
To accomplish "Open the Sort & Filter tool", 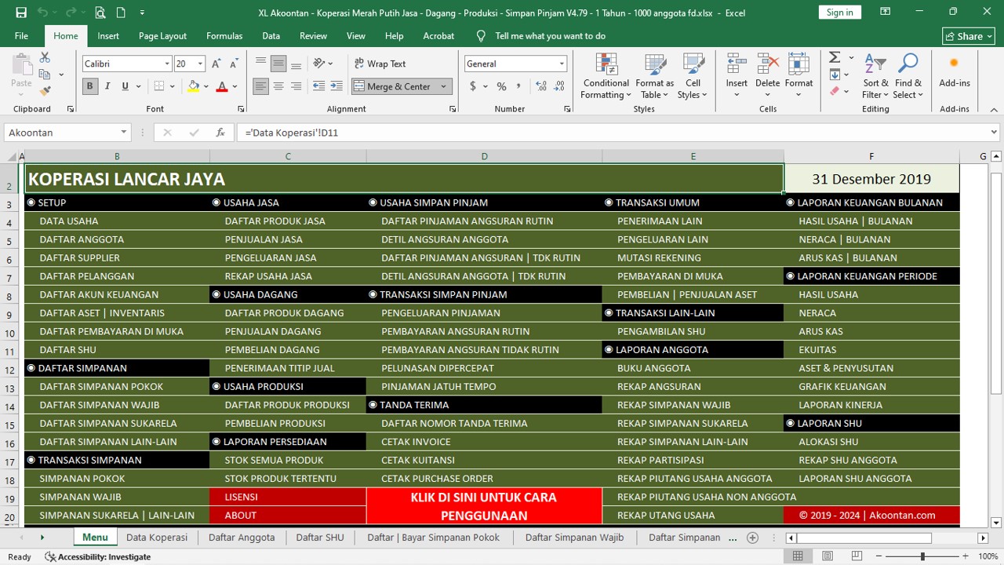I will 875,77.
